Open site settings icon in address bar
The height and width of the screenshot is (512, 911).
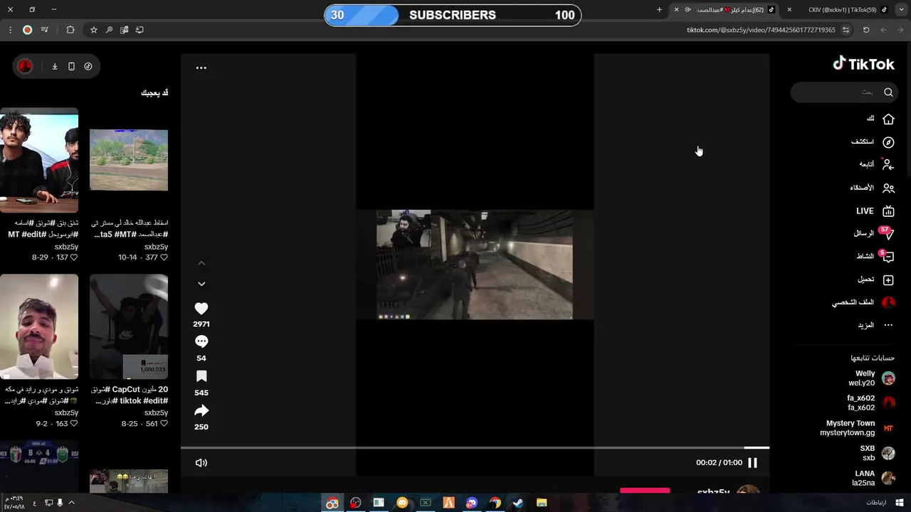coord(846,30)
